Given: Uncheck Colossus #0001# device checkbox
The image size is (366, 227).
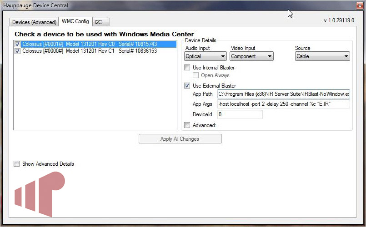Looking at the screenshot, I should pos(18,44).
